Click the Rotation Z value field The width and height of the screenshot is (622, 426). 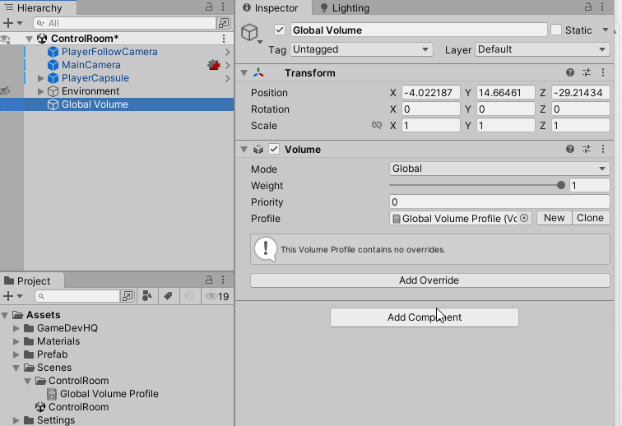click(x=581, y=109)
